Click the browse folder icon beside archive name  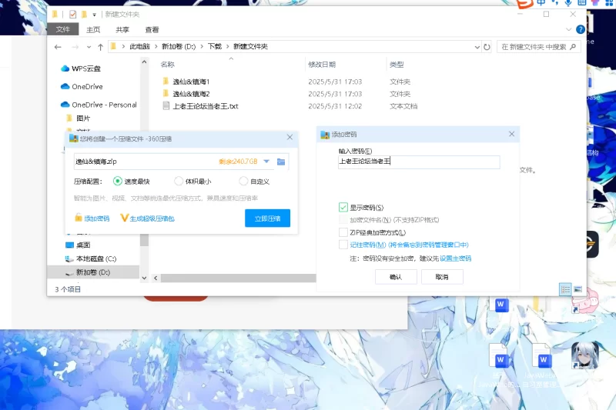click(281, 162)
